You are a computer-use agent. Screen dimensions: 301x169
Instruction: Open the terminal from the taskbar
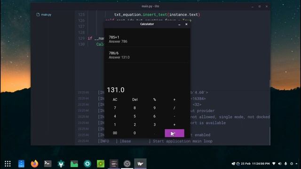48,164
